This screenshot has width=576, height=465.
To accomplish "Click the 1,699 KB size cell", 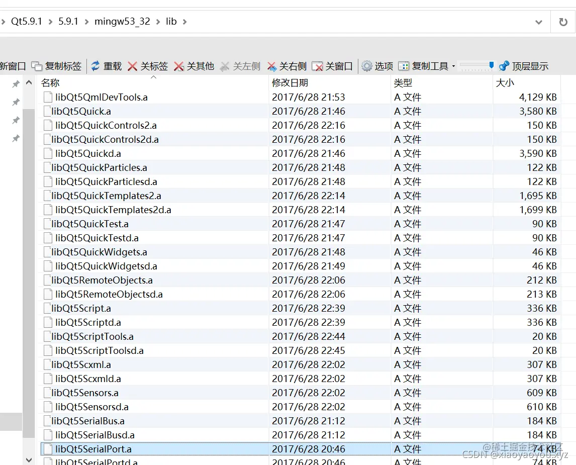I will point(538,210).
